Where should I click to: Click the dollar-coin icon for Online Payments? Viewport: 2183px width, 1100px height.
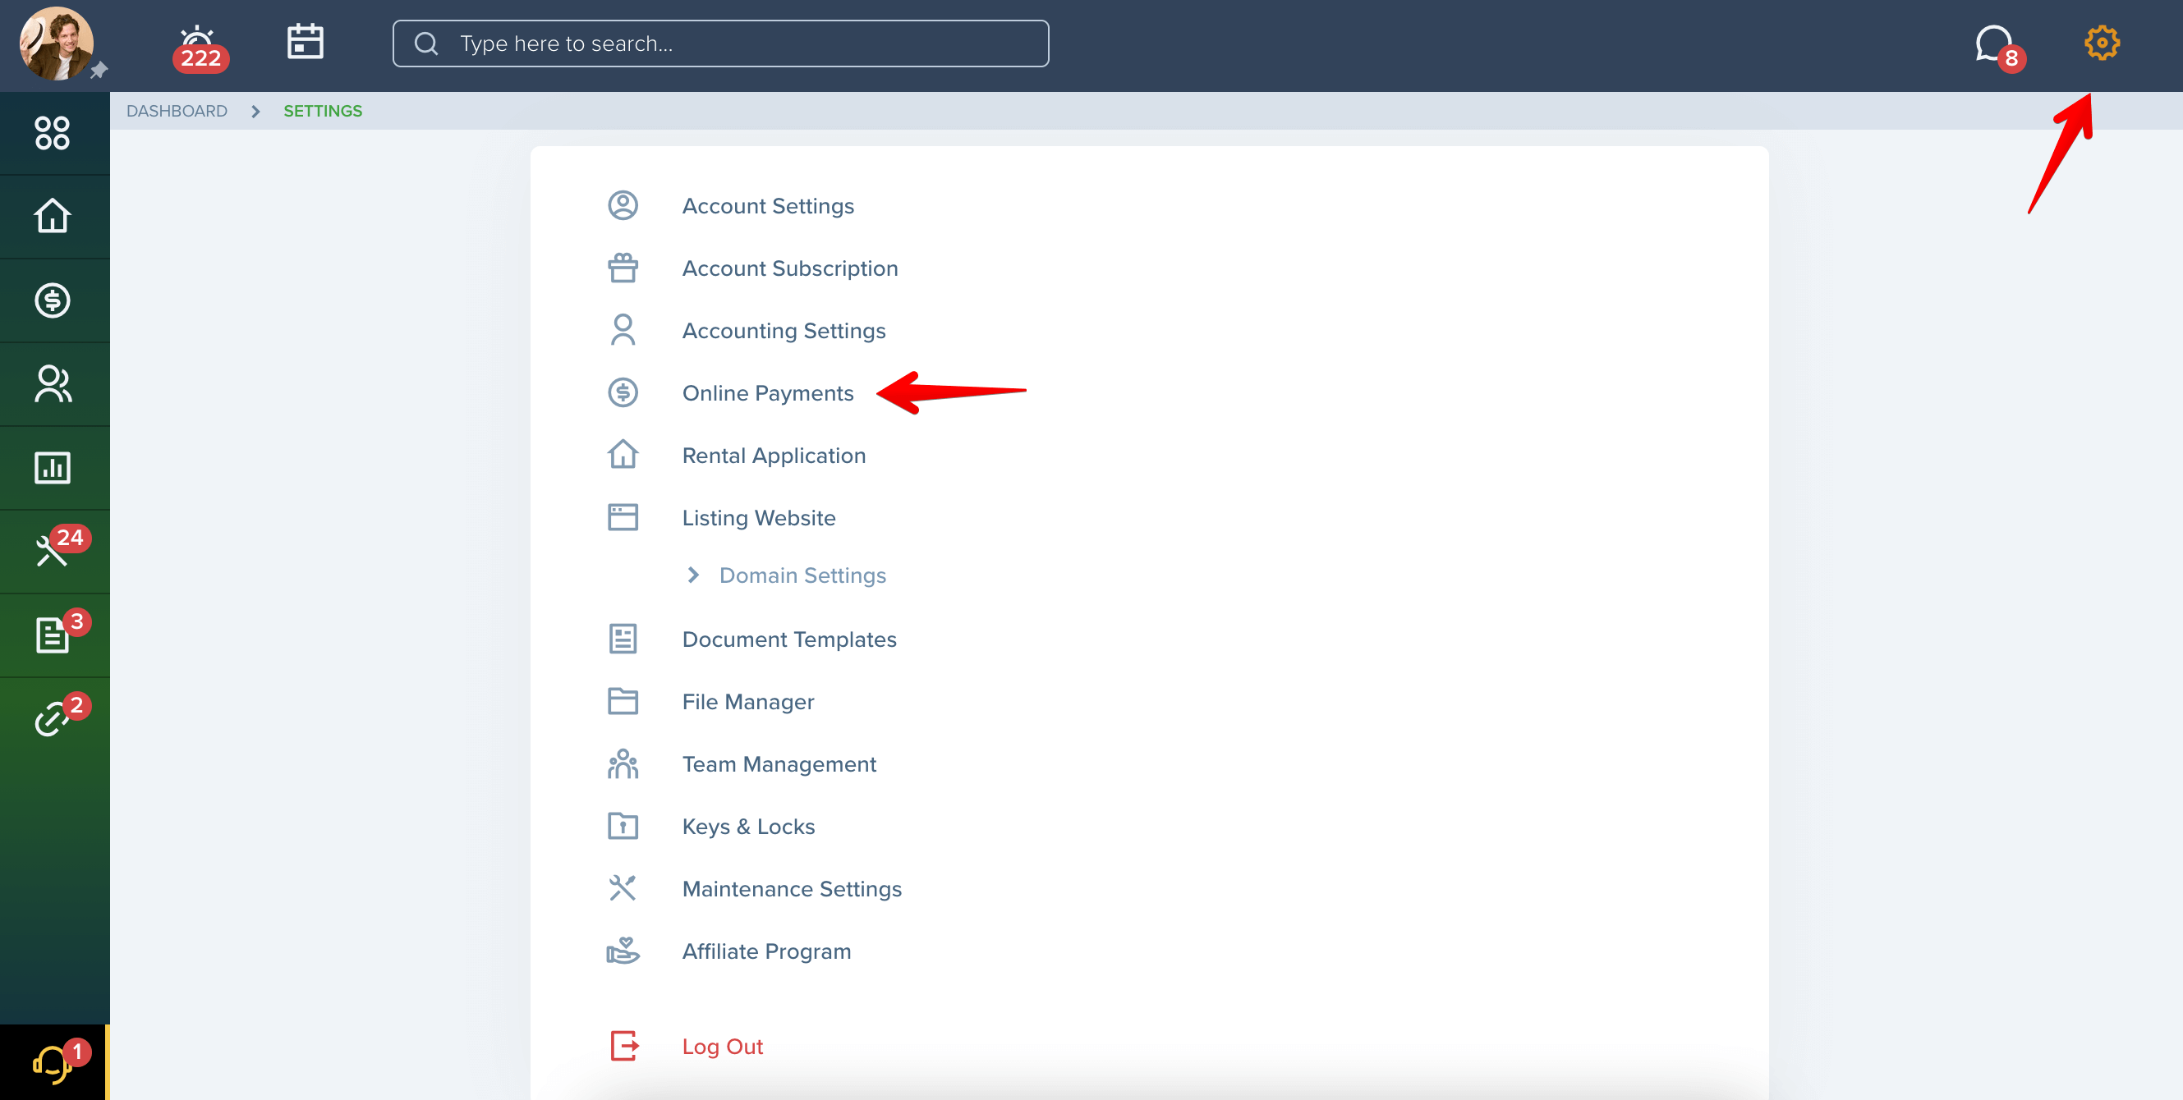click(623, 392)
